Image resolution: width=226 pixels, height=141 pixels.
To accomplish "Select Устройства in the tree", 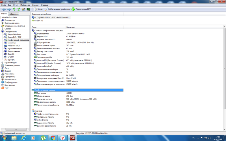I will tap(9, 74).
